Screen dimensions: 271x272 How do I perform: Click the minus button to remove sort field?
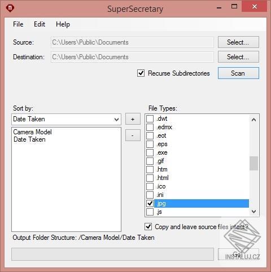[x=133, y=135]
